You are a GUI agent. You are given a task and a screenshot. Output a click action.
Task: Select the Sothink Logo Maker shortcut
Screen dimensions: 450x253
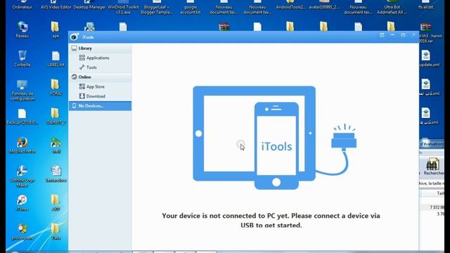pos(22,176)
